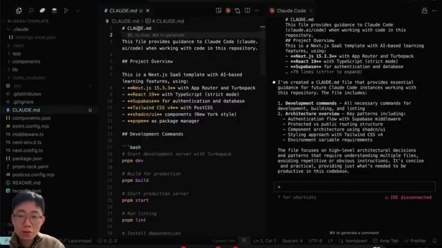
Task: Click the zoom magnifier in status bar
Action: coord(244,241)
